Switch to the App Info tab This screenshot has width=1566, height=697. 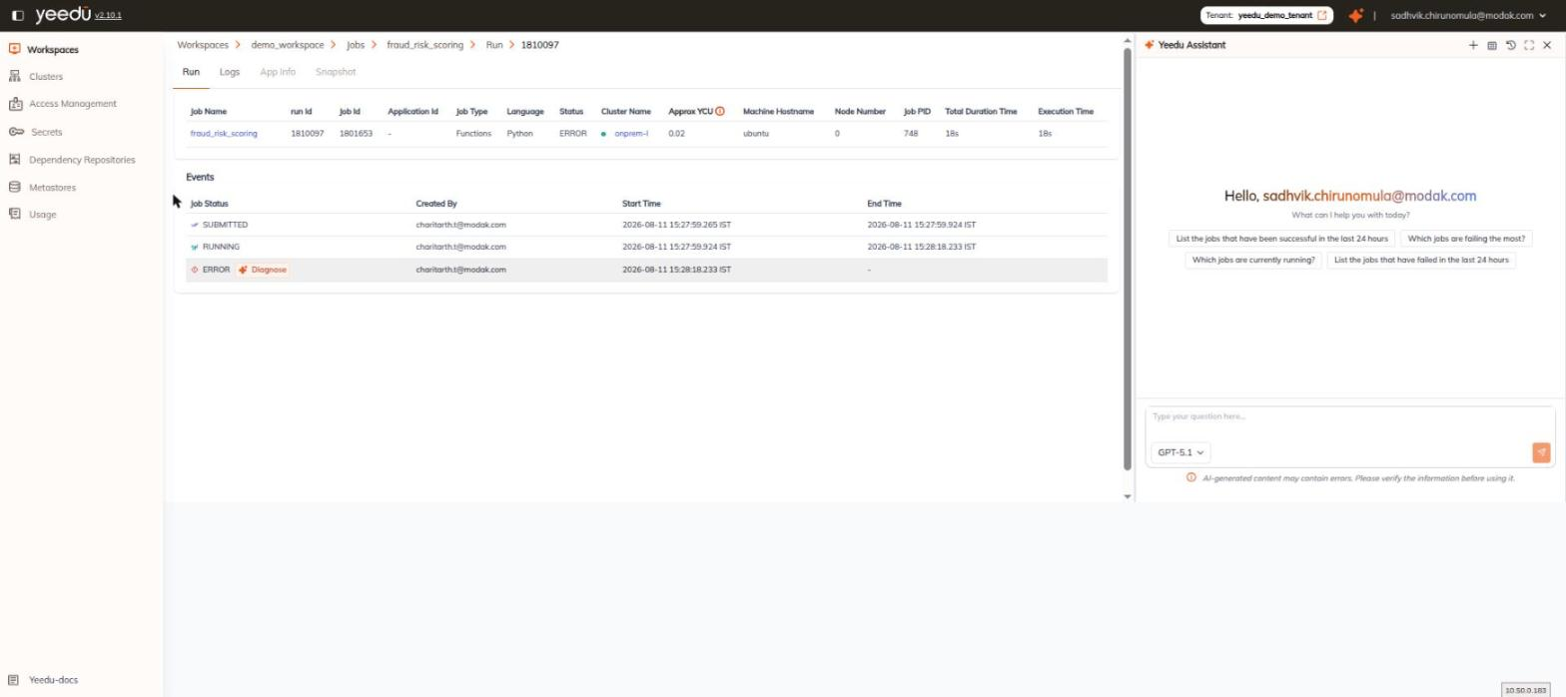(278, 72)
